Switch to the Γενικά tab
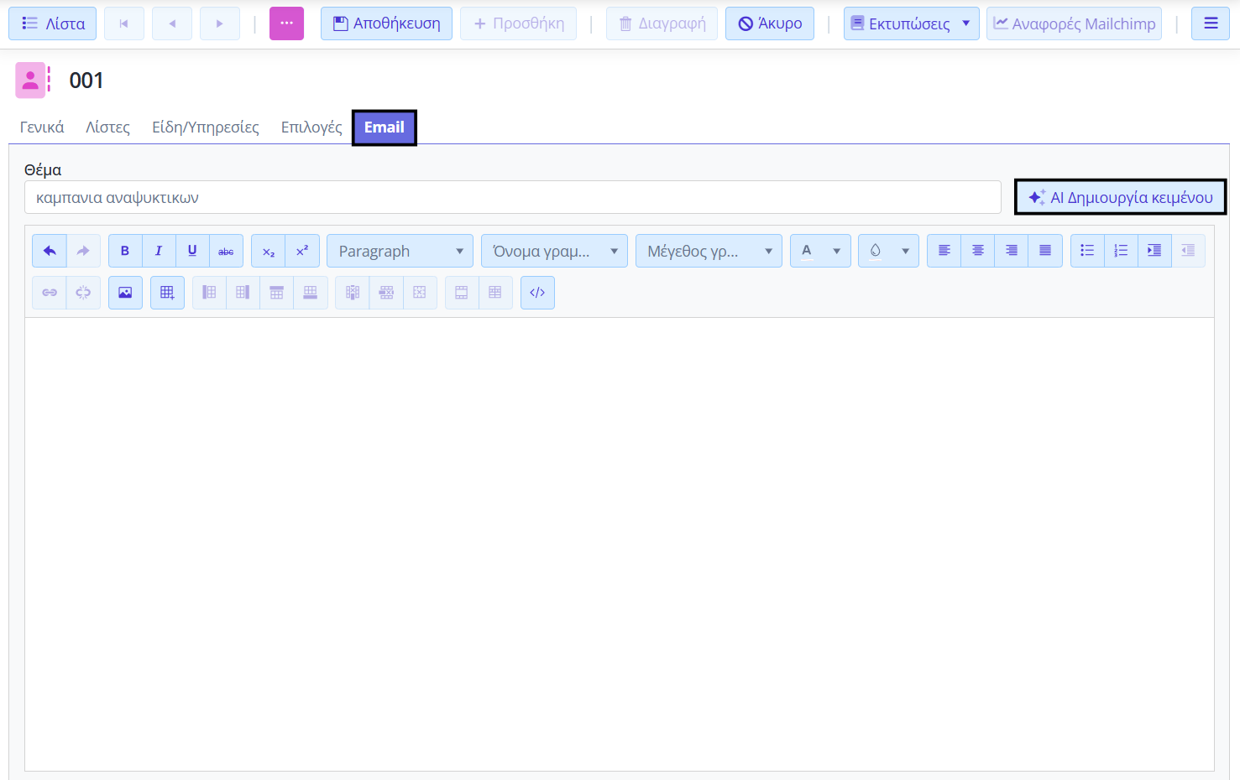The height and width of the screenshot is (780, 1240). pyautogui.click(x=42, y=127)
